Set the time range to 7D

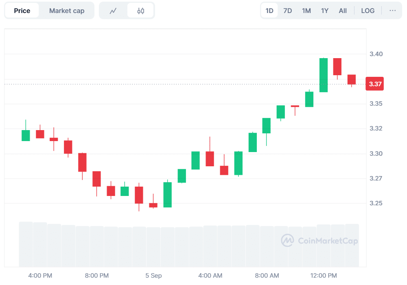click(287, 11)
